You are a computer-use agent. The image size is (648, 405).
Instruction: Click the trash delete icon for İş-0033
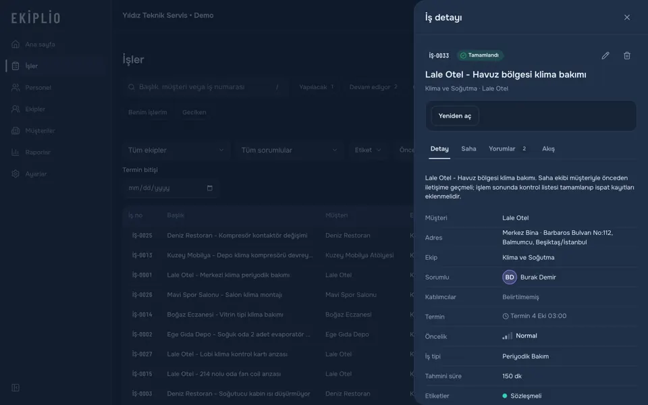[x=627, y=55]
